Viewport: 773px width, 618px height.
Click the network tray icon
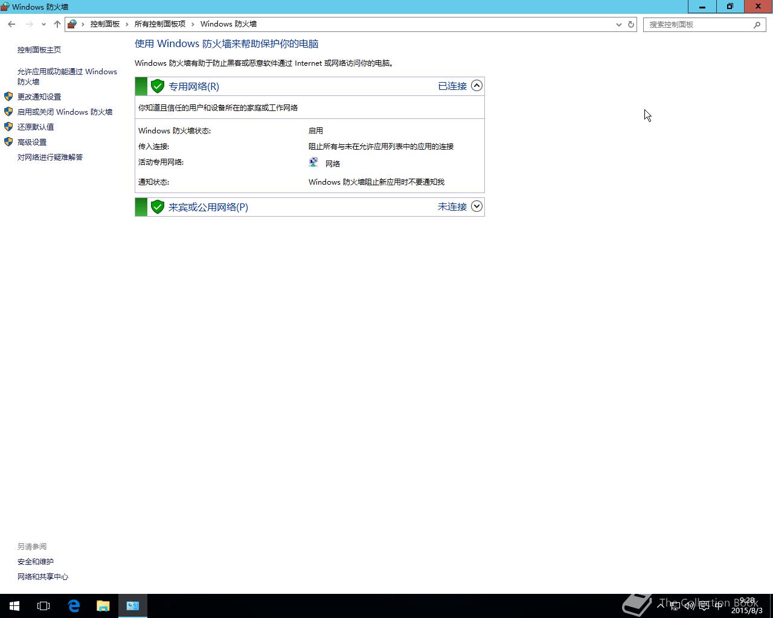point(675,606)
